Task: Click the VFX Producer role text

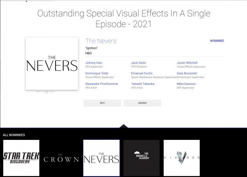Action: click(139, 67)
